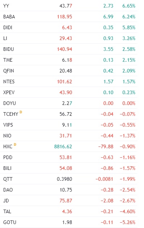Click the D badge next to HXC
Viewport: 144px width, 228px height.
[x=15, y=144]
